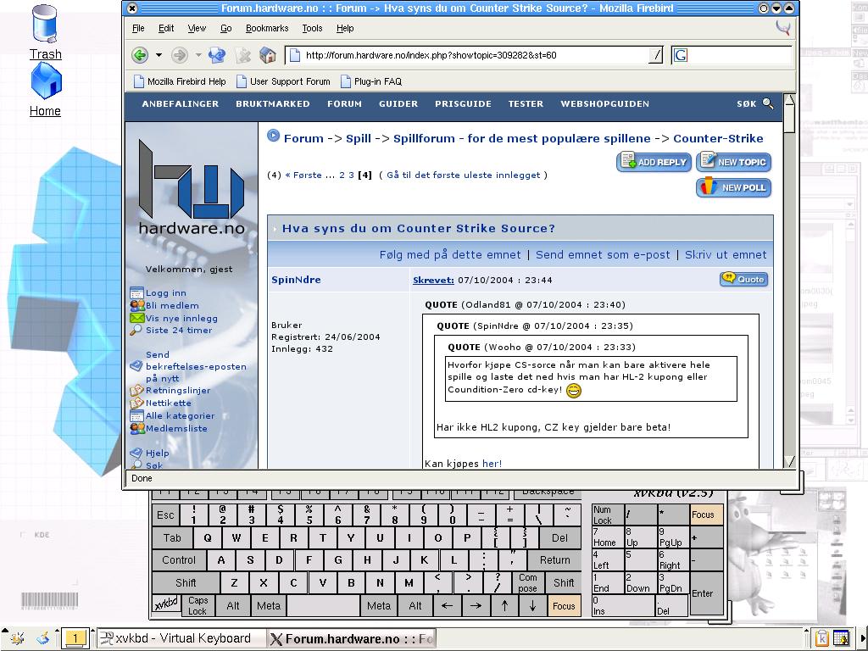The height and width of the screenshot is (651, 868).
Task: Open Mozilla Firebird Help bookmark
Action: click(x=180, y=81)
